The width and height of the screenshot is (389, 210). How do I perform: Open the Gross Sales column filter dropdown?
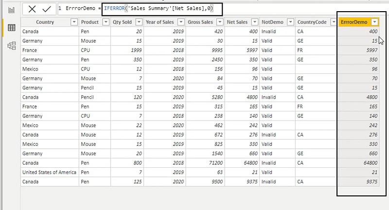pos(220,22)
